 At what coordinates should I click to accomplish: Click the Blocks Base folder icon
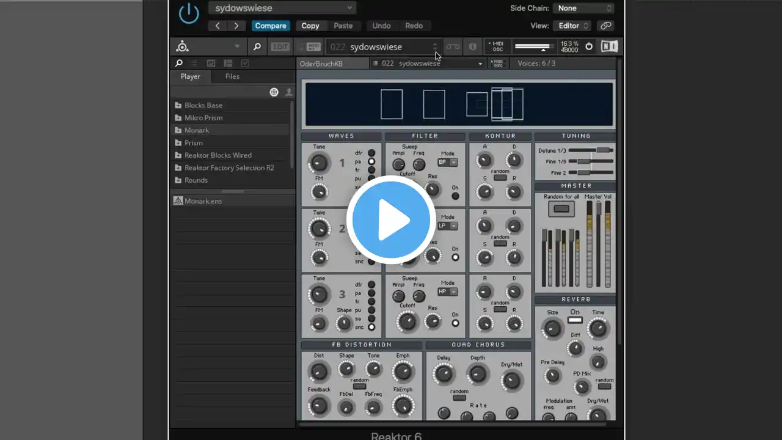[x=178, y=105]
